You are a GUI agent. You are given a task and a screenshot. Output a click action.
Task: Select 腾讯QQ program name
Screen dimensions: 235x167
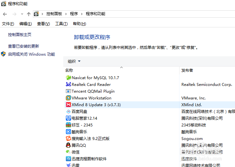coord(79,145)
